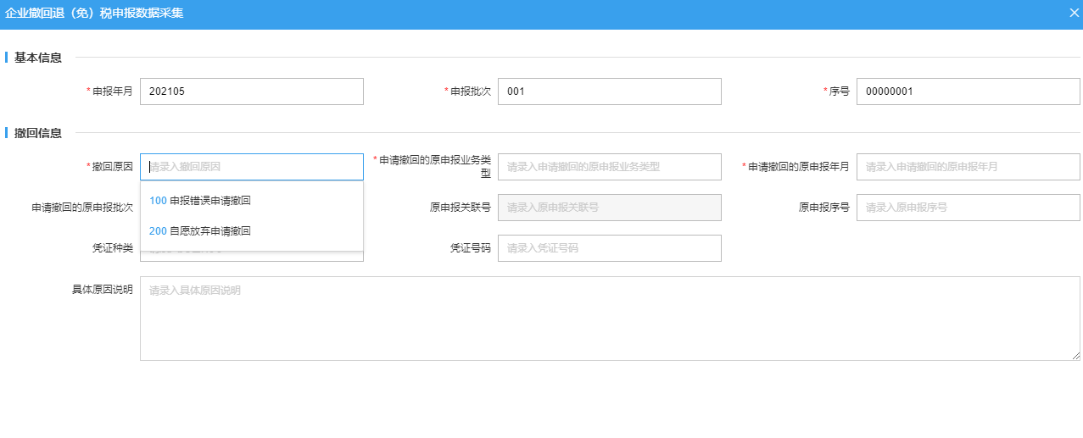Grab the text area resize handle

[1076, 356]
